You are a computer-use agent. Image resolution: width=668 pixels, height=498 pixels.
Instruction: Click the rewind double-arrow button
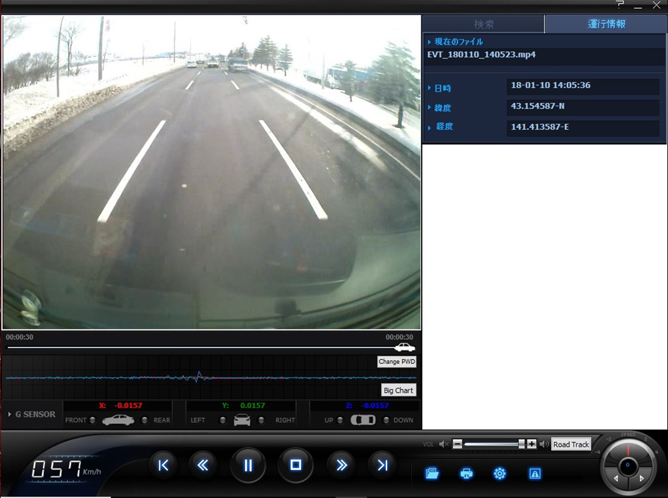(x=202, y=465)
